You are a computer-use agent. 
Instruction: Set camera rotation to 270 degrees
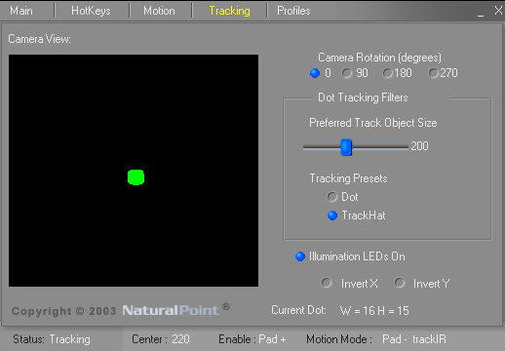point(433,73)
